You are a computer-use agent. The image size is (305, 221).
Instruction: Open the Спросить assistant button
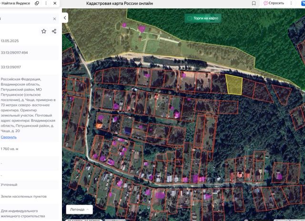[x=274, y=3]
